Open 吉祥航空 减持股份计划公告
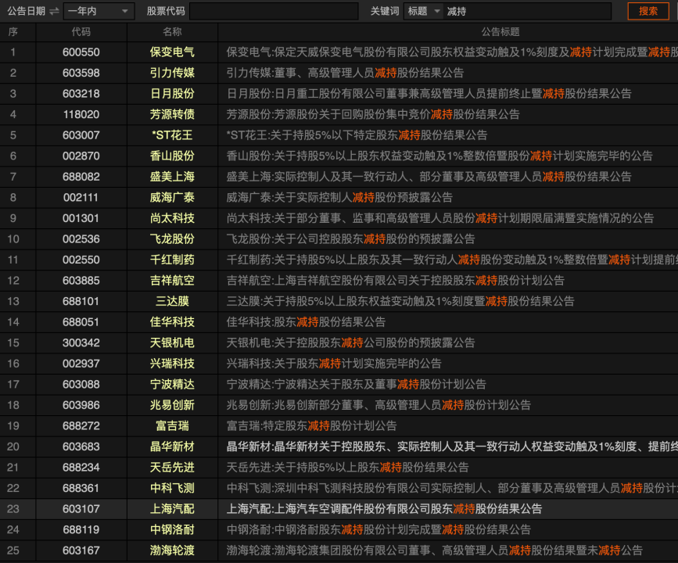Screen dimensions: 678x563 (x=395, y=281)
